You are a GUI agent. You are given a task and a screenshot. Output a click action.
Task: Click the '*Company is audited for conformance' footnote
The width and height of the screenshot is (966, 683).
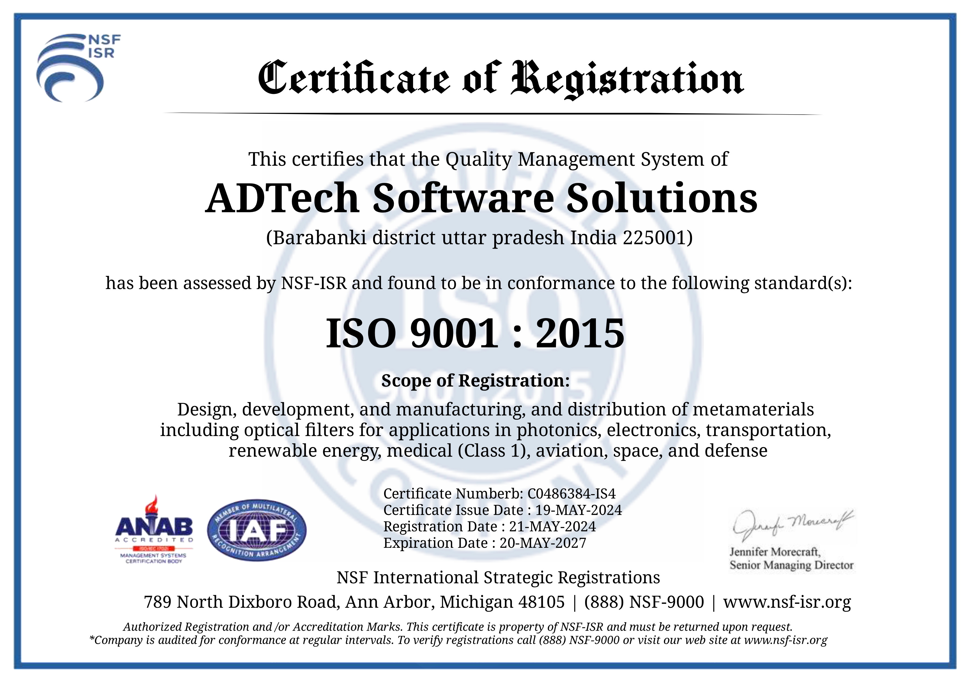click(458, 641)
